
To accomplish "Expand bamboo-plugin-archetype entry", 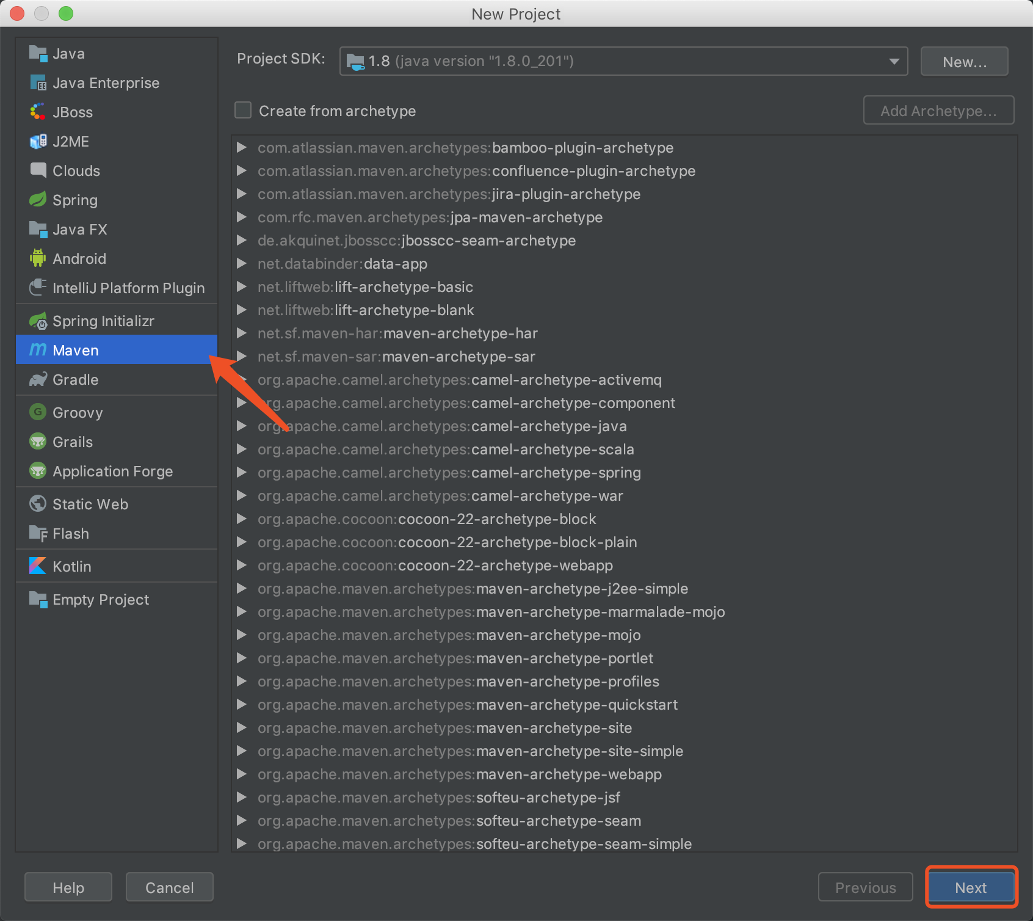I will click(x=242, y=148).
